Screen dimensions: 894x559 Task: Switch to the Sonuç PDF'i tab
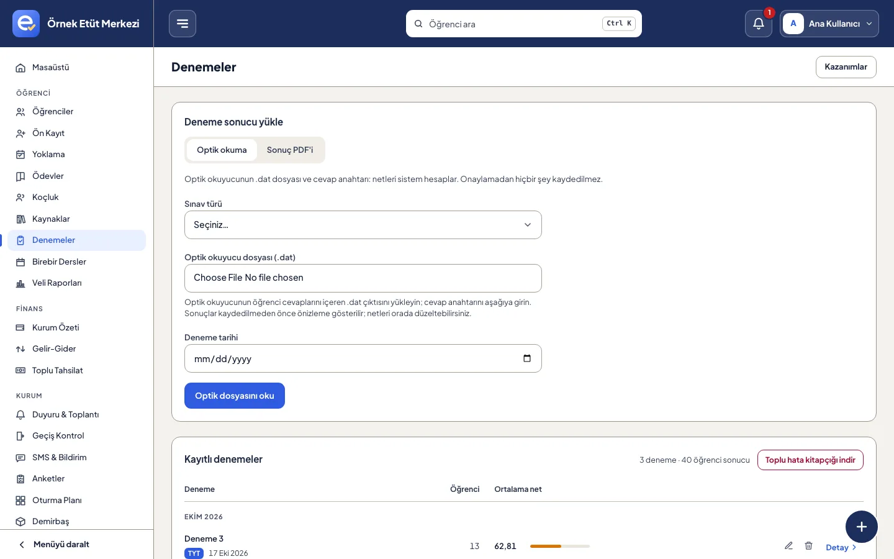[x=290, y=150]
